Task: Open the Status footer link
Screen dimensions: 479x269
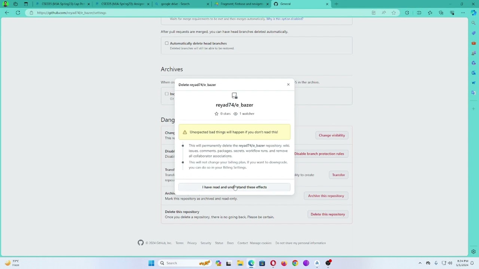Action: [x=219, y=243]
